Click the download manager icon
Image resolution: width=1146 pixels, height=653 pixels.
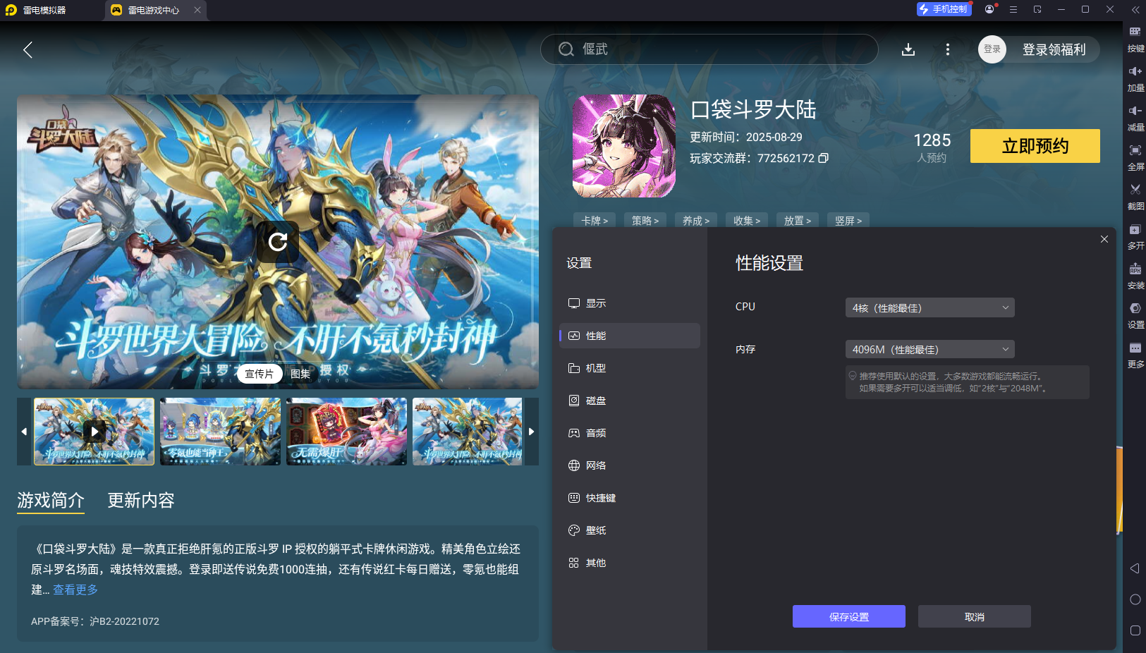908,49
